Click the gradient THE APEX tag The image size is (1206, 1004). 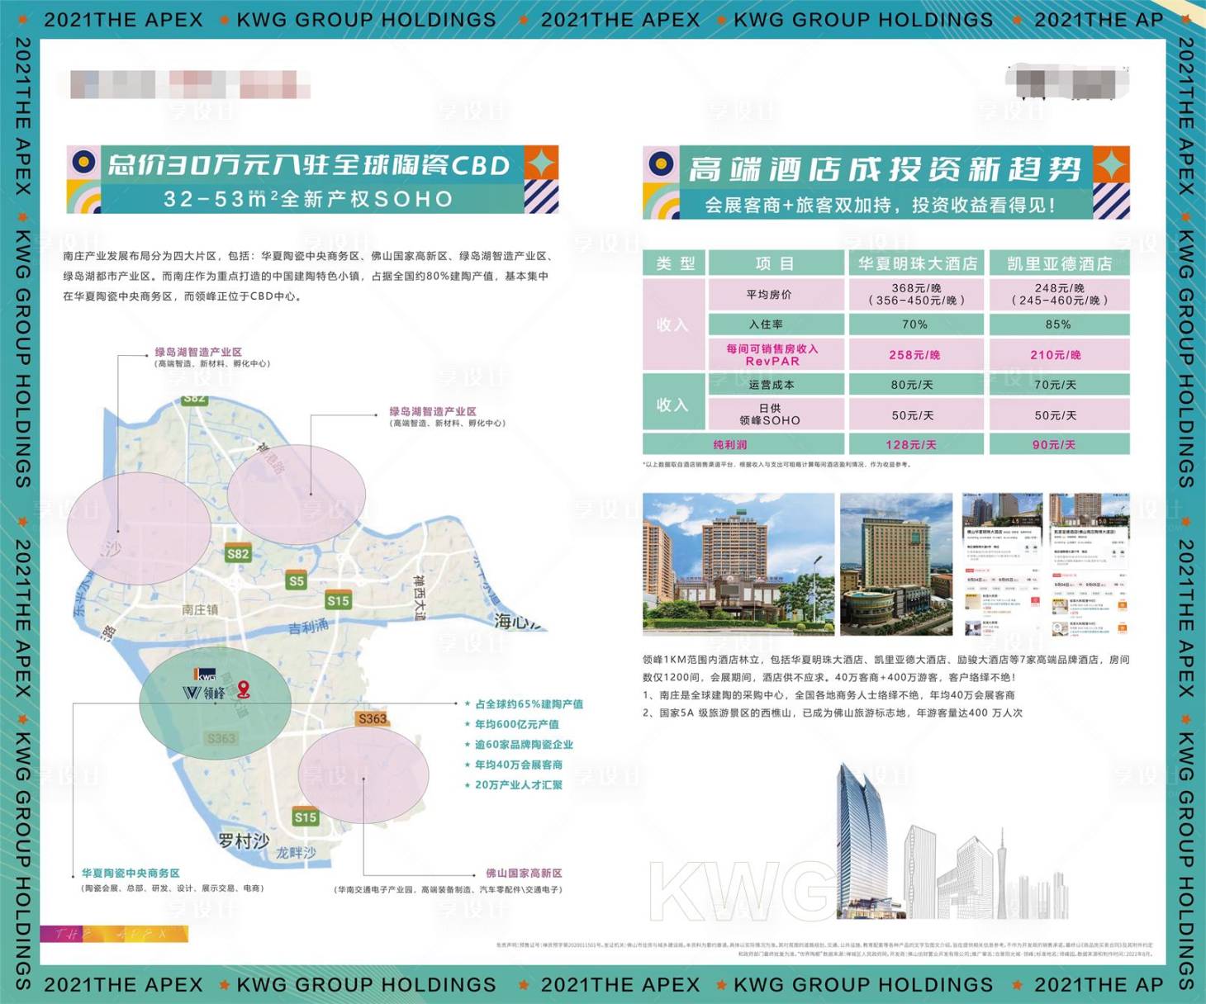coord(114,934)
